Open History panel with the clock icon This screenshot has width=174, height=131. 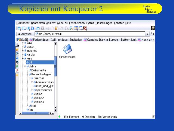17,54
